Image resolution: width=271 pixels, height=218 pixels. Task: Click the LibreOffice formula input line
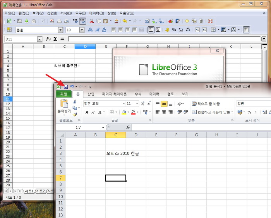[165, 39]
